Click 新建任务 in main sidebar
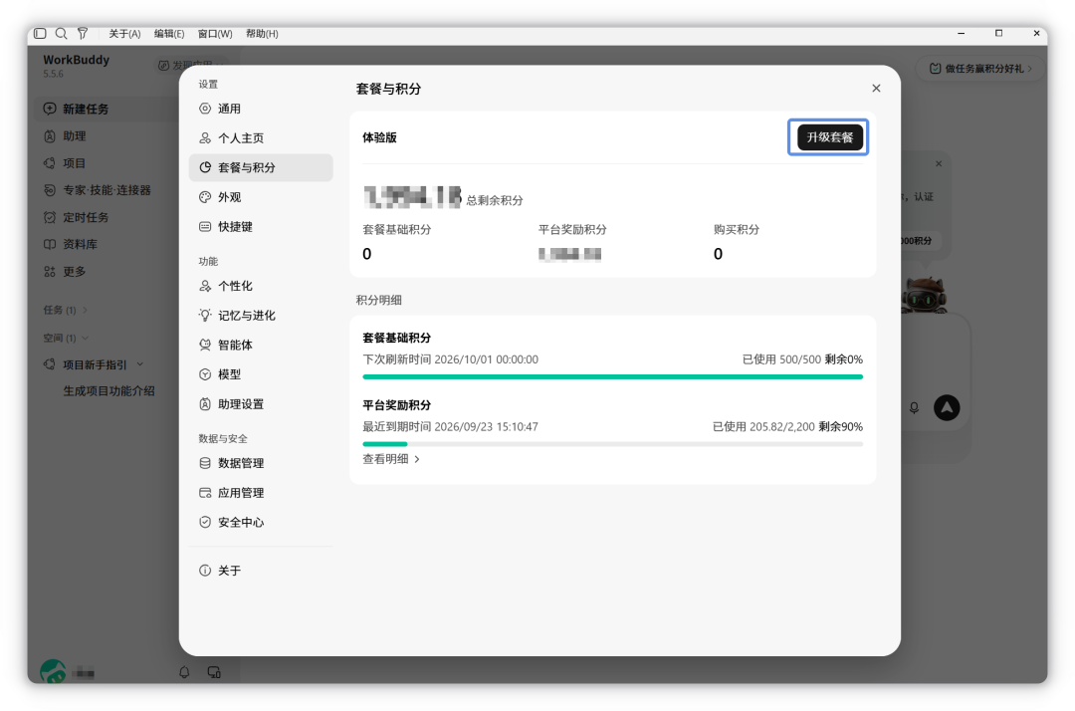 click(x=106, y=109)
